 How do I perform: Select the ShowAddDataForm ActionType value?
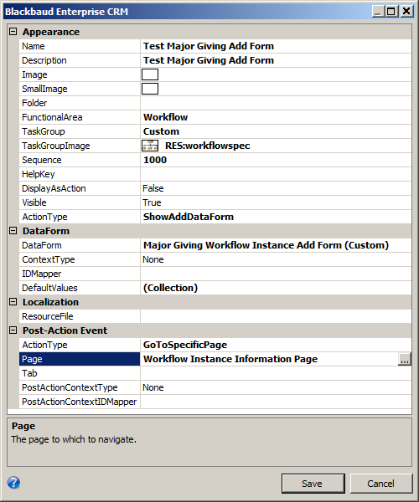[x=276, y=217]
